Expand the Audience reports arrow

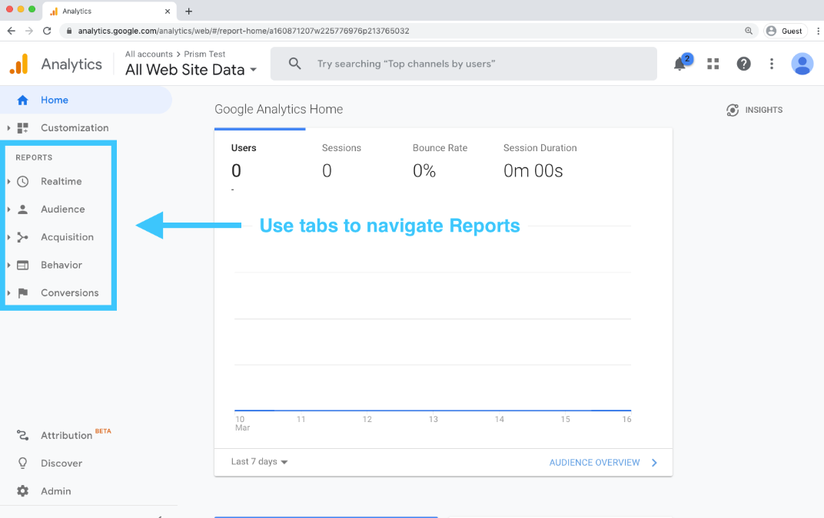coord(8,210)
